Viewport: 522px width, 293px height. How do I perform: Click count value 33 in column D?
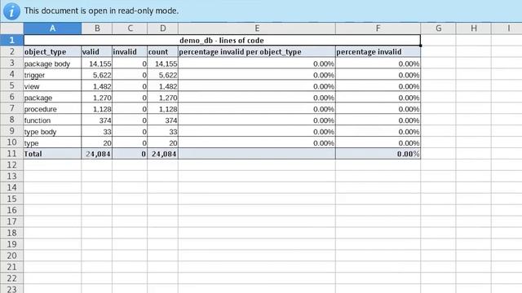tap(163, 132)
